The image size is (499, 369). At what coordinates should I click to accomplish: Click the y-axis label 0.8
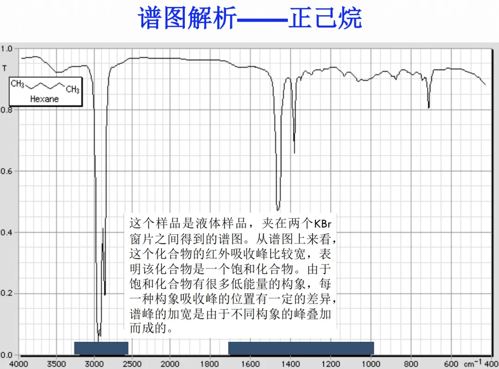pos(6,110)
